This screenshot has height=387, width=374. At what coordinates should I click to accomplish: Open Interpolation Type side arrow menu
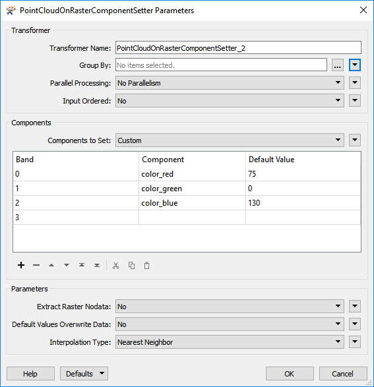355,342
